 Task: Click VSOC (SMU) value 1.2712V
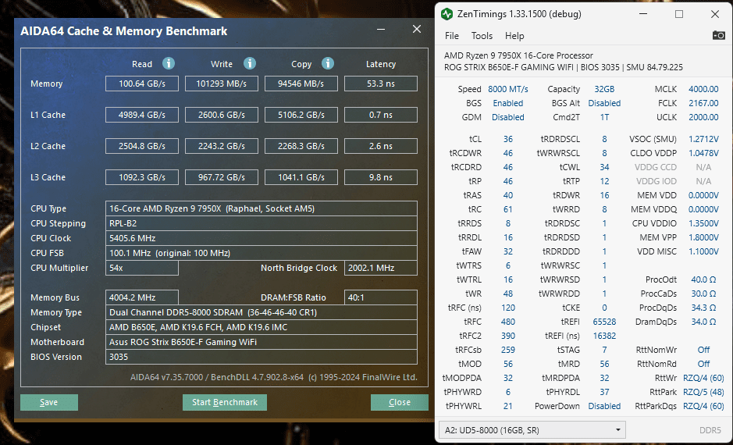tap(703, 139)
